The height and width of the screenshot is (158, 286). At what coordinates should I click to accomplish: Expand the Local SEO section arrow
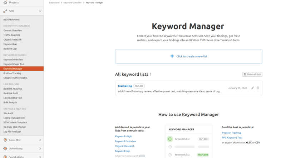pyautogui.click(x=40, y=140)
